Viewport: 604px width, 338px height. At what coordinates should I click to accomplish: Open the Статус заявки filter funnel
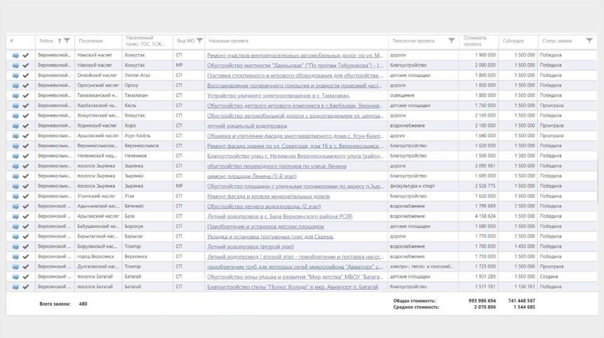589,41
